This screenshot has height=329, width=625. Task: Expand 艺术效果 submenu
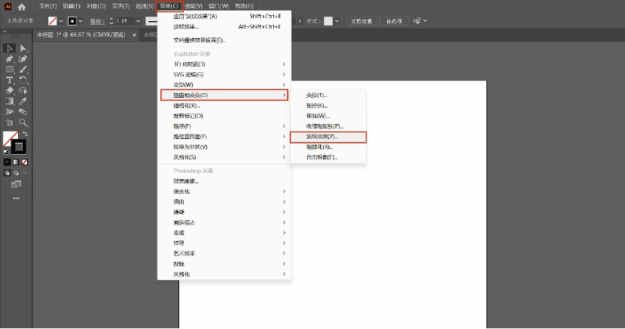point(224,253)
